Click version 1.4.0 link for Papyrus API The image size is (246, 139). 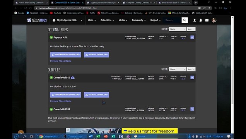pyautogui.click(x=183, y=39)
